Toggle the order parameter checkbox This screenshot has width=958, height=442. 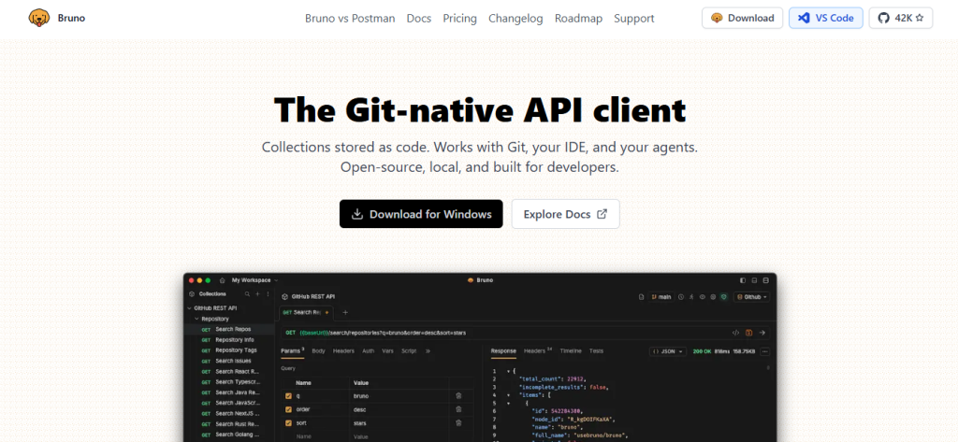[x=288, y=409]
